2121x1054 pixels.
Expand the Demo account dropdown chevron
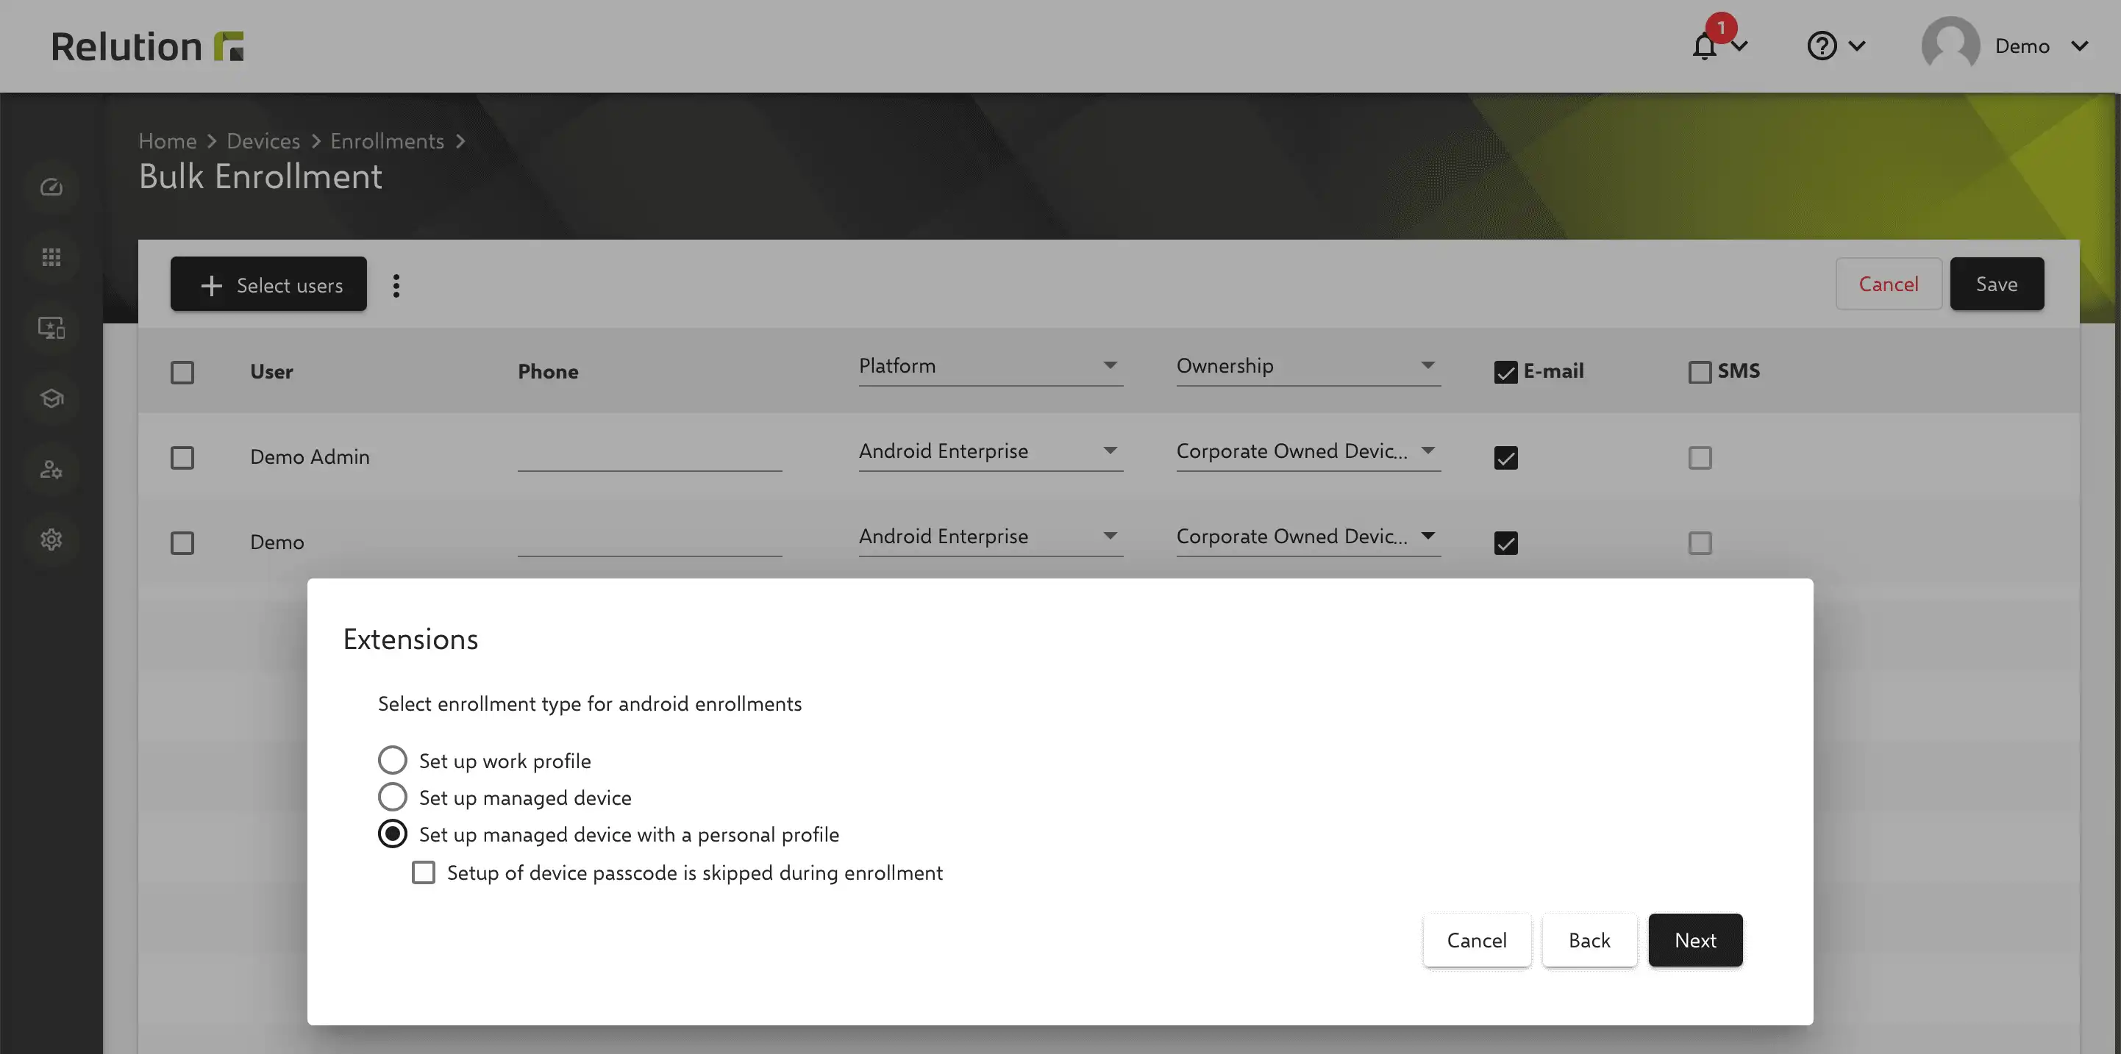tap(2079, 46)
